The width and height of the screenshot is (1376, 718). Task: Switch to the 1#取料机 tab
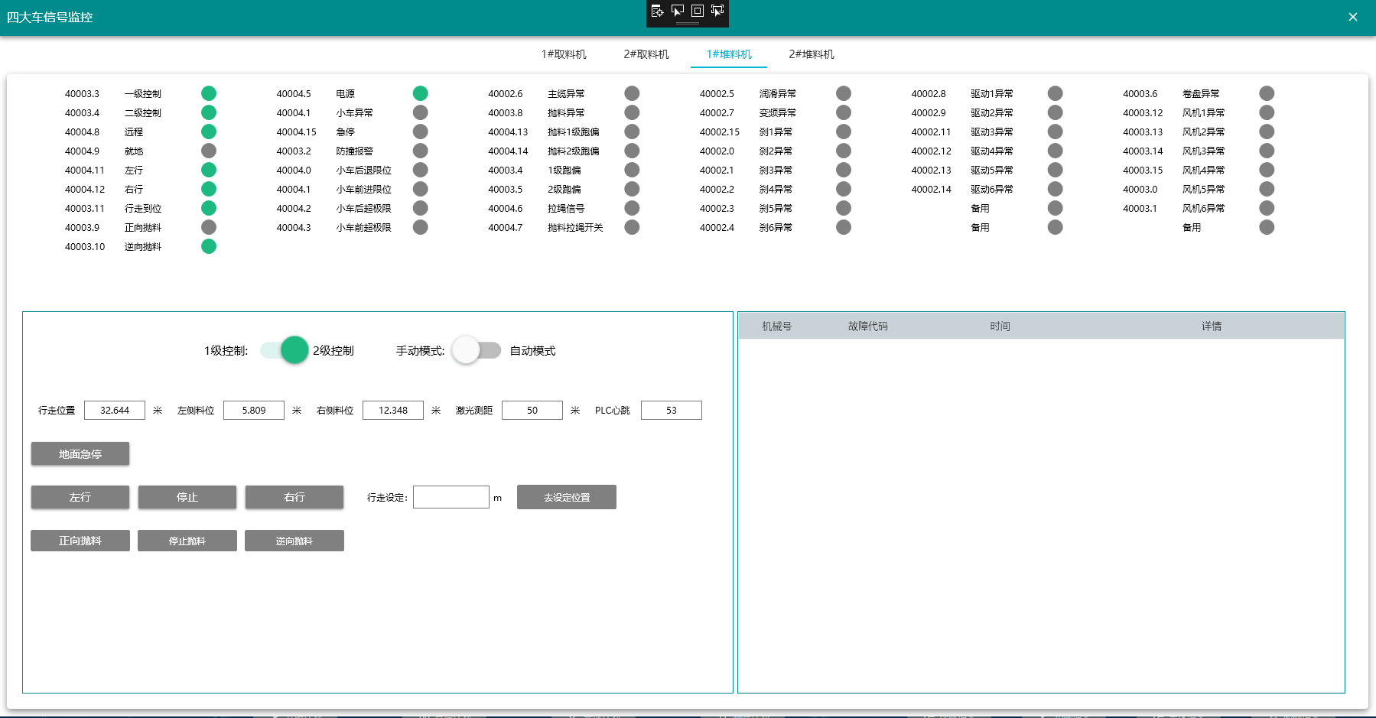564,54
